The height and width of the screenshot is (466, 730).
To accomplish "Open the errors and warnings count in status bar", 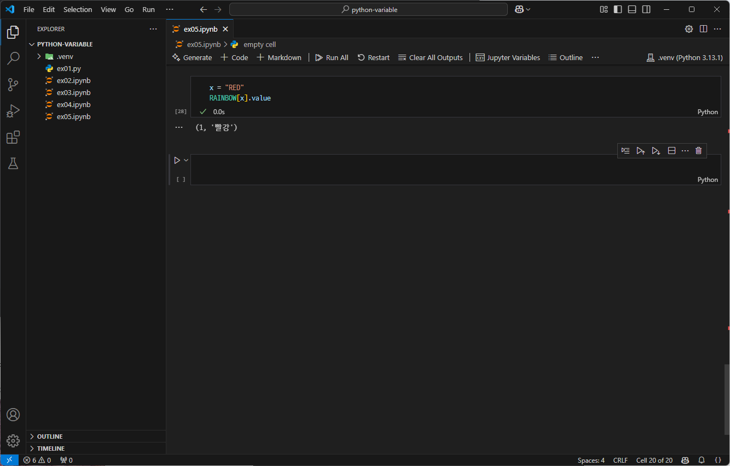I will coord(37,460).
